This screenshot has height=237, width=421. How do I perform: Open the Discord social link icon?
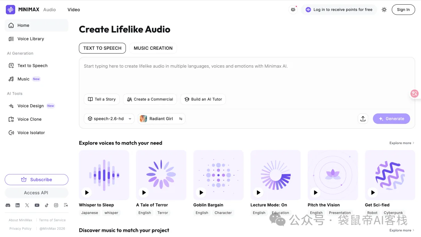[x=8, y=205]
